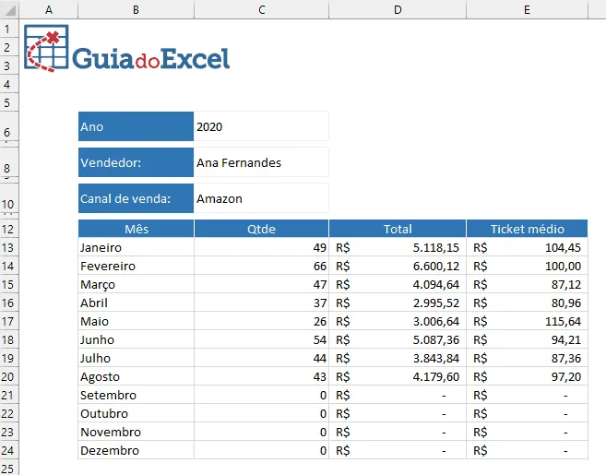Click the Fevereiro quantity 66 cell
Image resolution: width=606 pixels, height=475 pixels.
[262, 266]
